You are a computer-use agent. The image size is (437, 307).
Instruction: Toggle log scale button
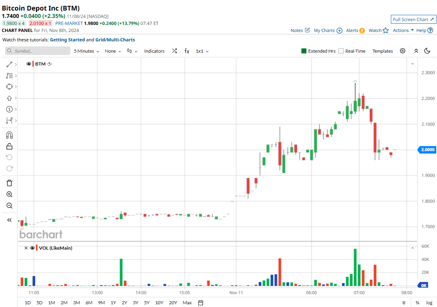(429, 303)
